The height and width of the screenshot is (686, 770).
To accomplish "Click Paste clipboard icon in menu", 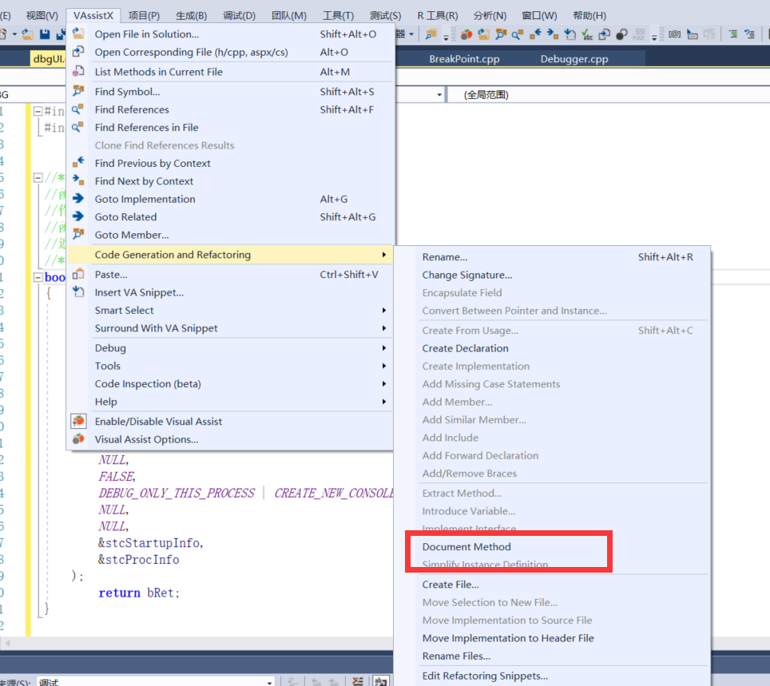I will pyautogui.click(x=78, y=273).
